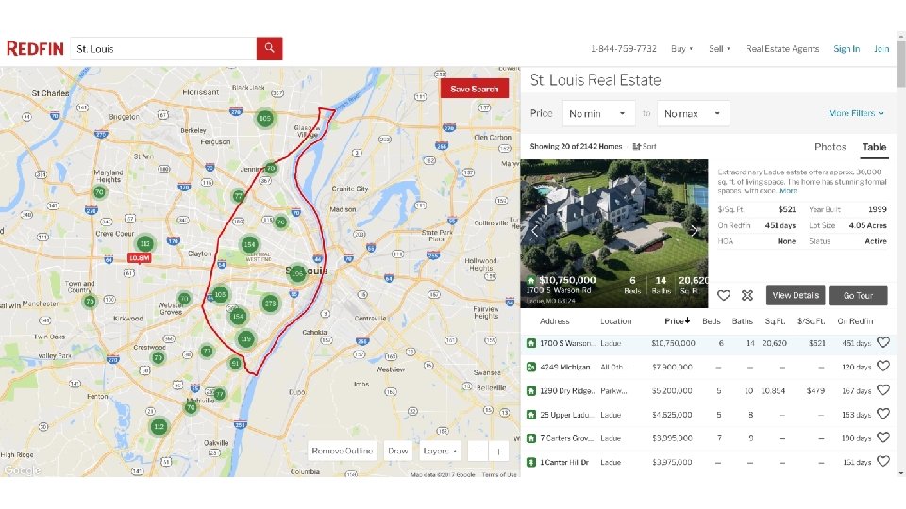Favorite the 1290 Dry Ridge row heart

(883, 390)
